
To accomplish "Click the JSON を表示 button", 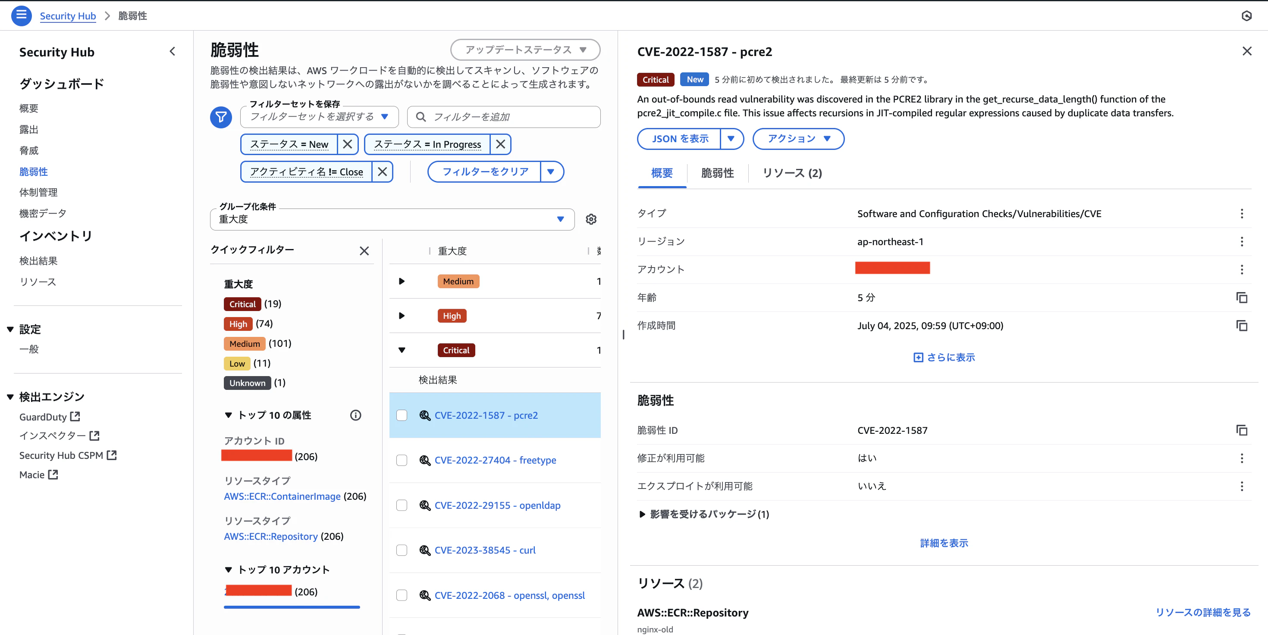I will [x=679, y=139].
